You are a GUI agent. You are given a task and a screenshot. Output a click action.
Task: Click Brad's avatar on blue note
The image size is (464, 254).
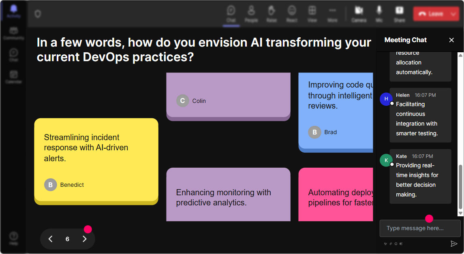[x=314, y=132]
